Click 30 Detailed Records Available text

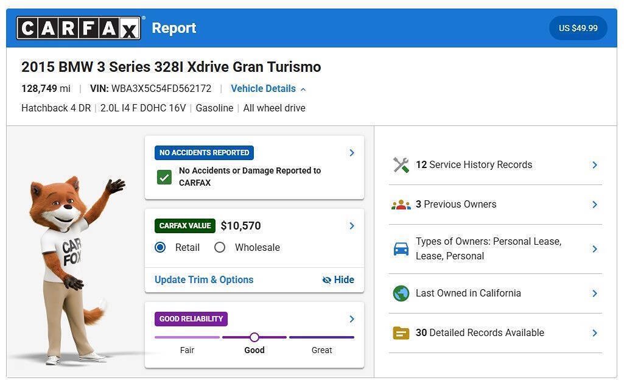pos(480,333)
